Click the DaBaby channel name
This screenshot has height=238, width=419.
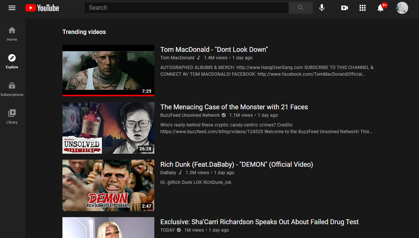pos(168,173)
